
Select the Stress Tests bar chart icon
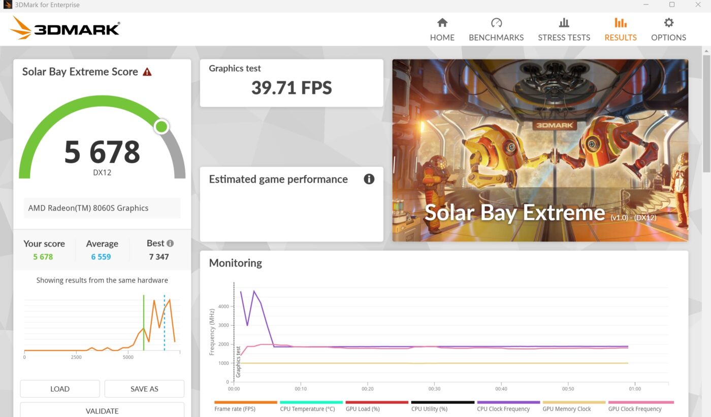click(x=564, y=23)
